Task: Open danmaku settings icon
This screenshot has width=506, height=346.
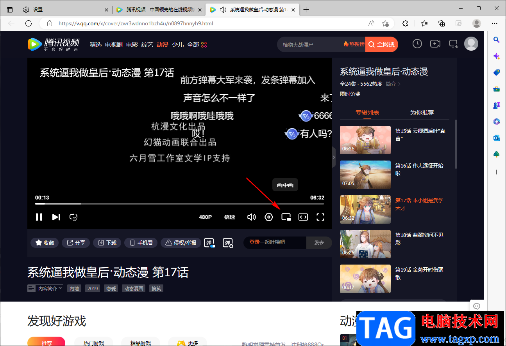Action: [228, 243]
